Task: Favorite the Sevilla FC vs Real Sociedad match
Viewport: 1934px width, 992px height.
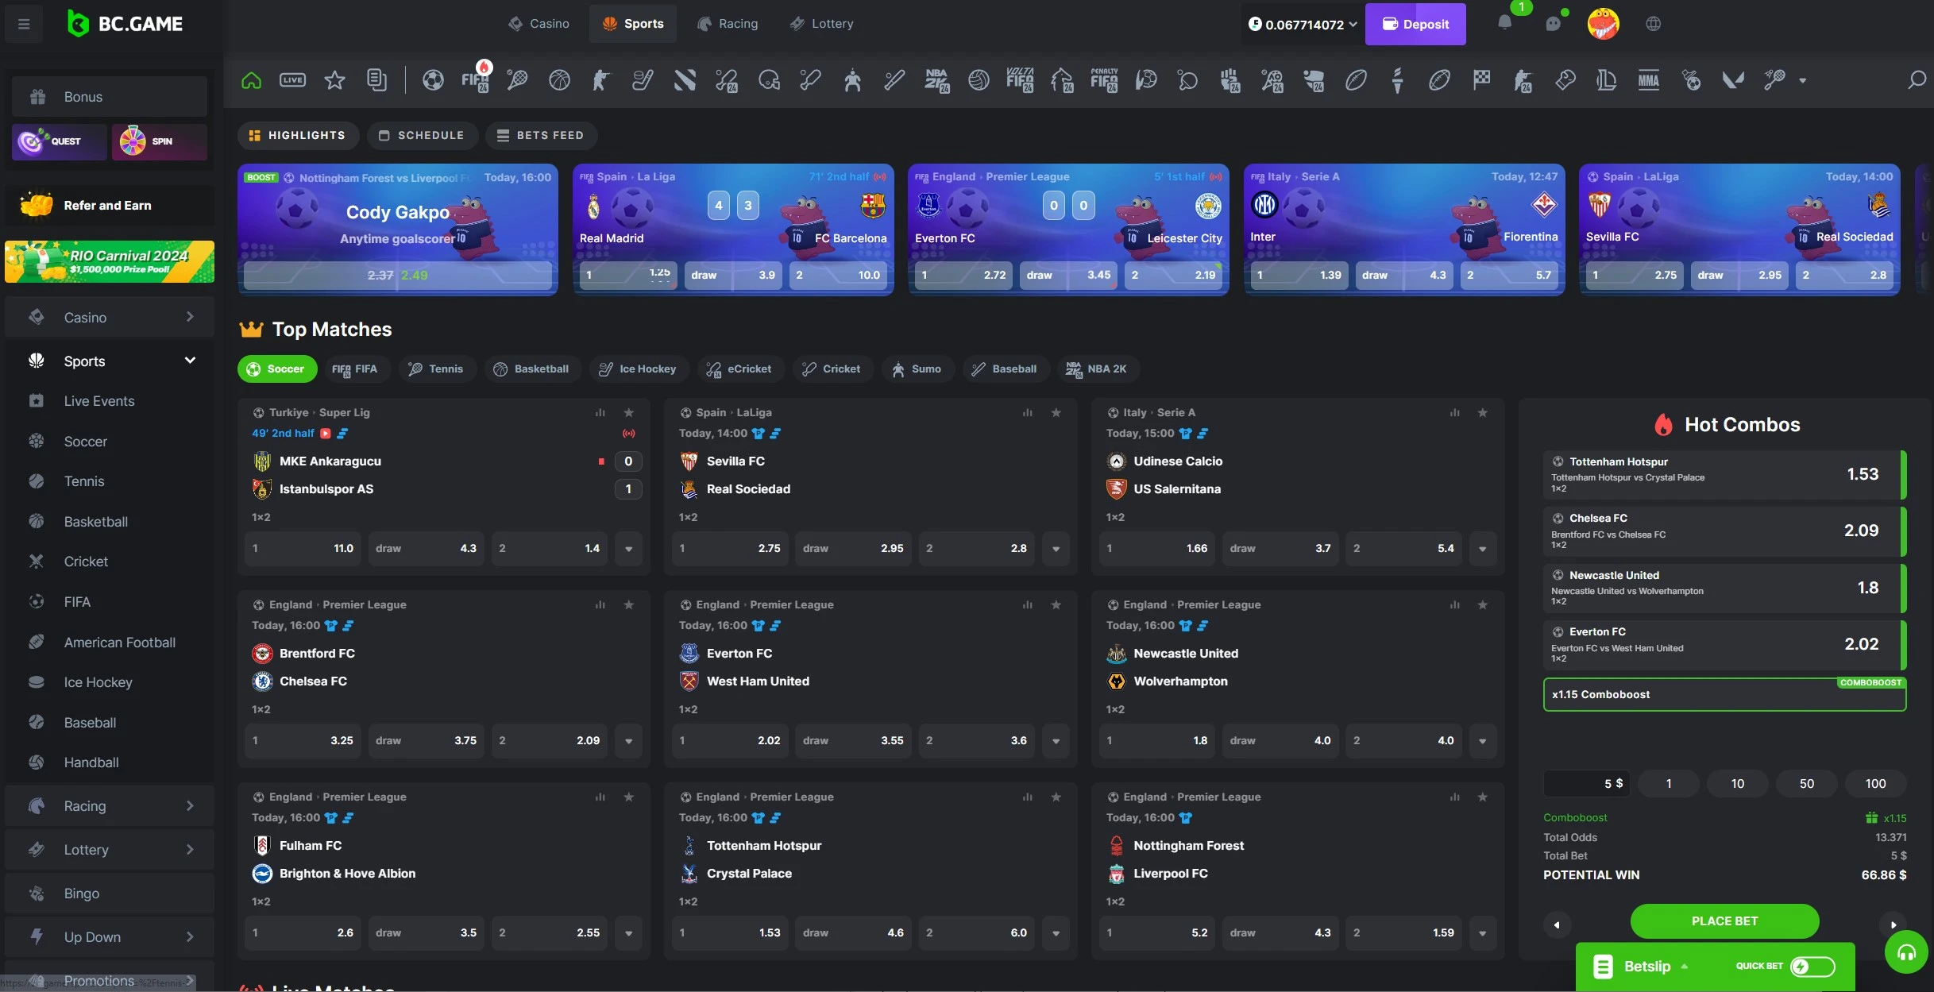Action: pyautogui.click(x=1056, y=412)
